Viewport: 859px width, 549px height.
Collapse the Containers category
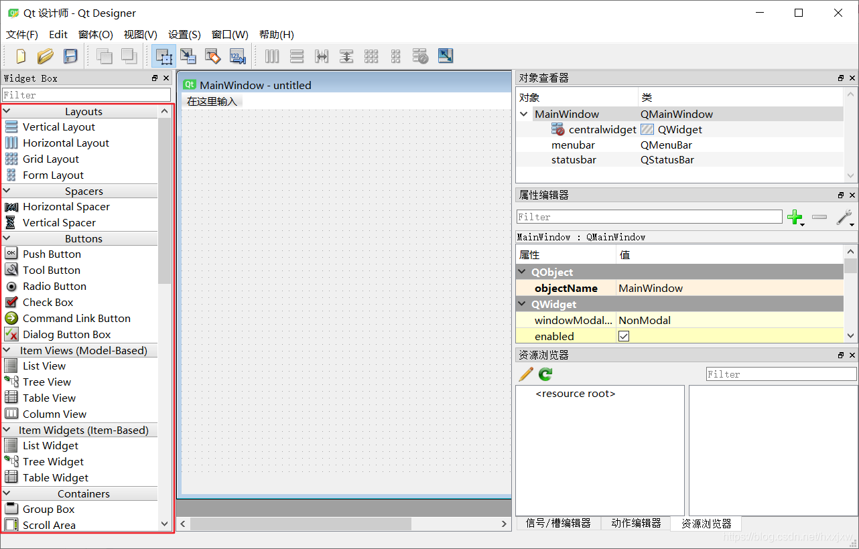point(7,493)
